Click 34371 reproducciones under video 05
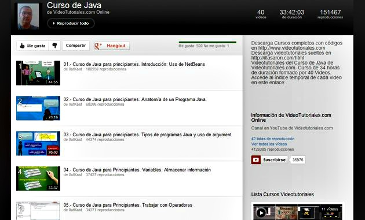 [105, 210]
